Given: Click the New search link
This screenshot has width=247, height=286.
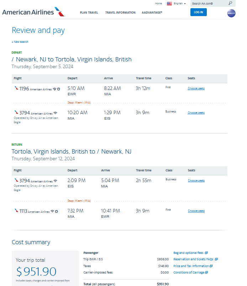Looking at the screenshot, I should coord(20,42).
